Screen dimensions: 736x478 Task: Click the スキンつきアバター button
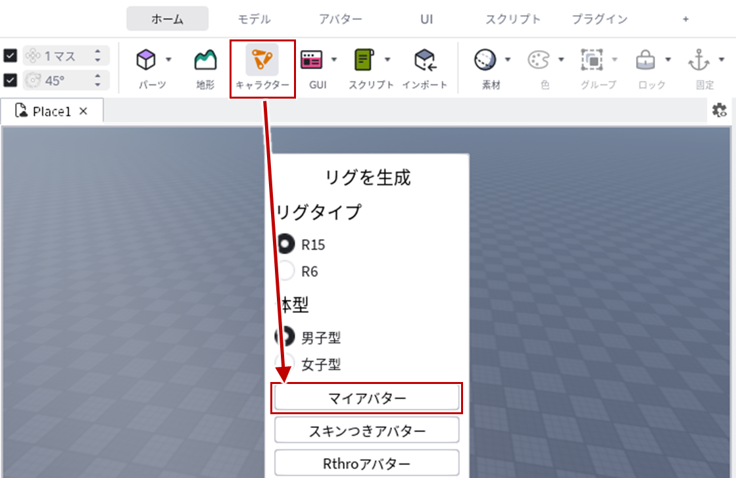(366, 430)
